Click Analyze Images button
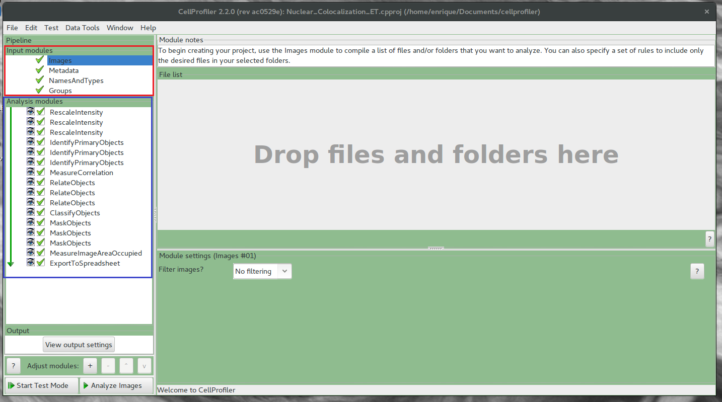Viewport: 722px width, 402px height. [116, 385]
